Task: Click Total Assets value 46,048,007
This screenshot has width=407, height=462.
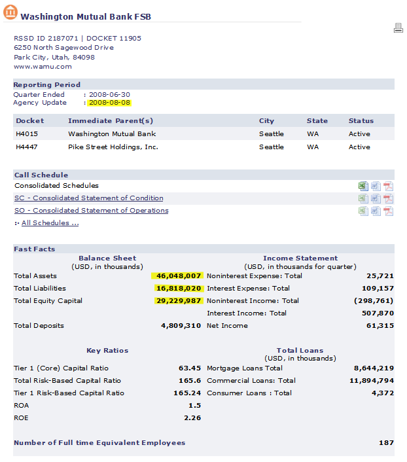Action: pyautogui.click(x=178, y=275)
